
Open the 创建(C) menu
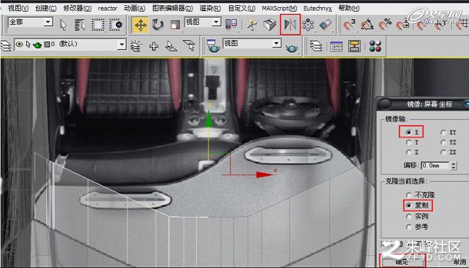[45, 8]
